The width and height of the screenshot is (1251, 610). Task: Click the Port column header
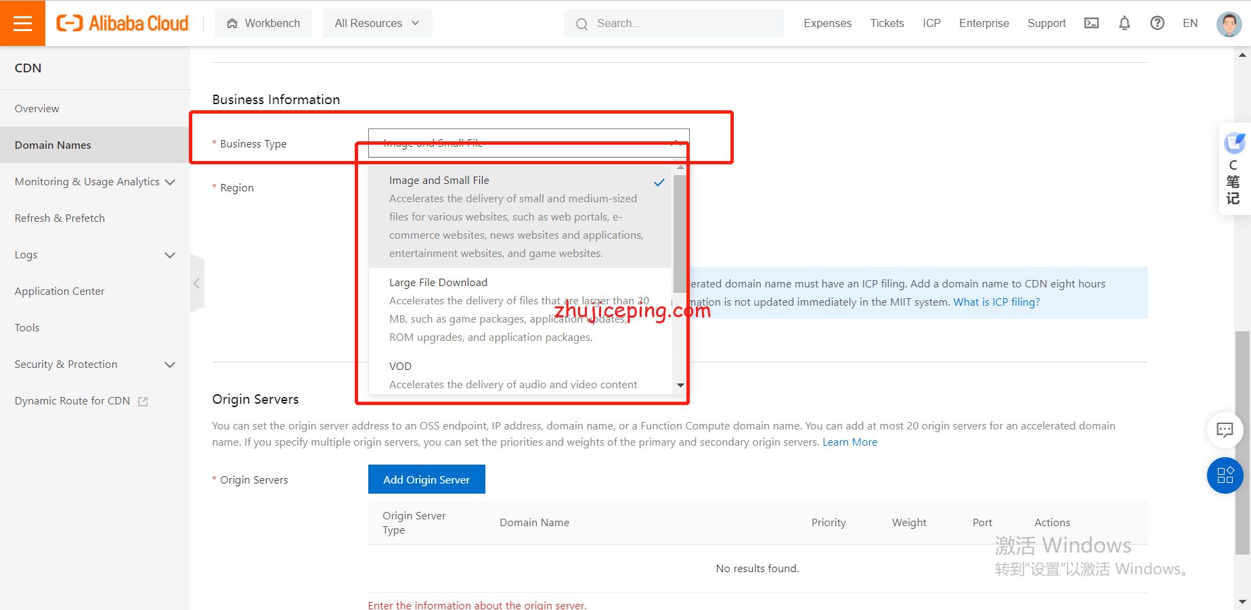(982, 522)
